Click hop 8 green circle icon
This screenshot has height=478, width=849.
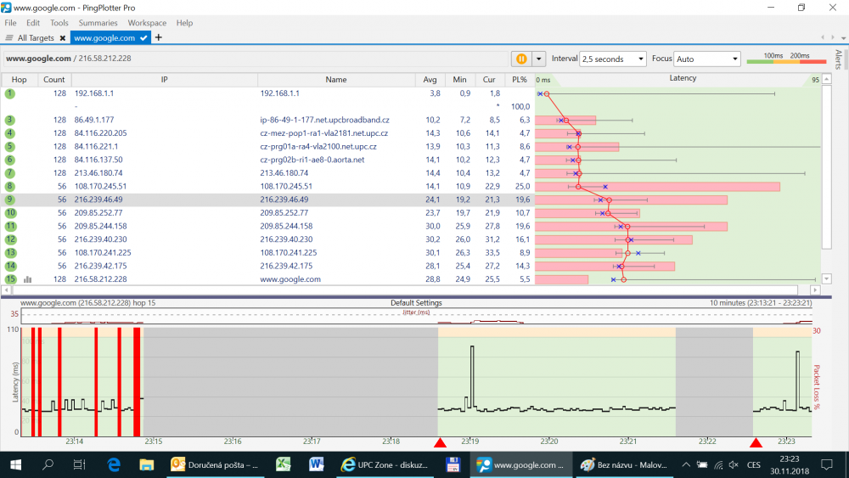(9, 186)
